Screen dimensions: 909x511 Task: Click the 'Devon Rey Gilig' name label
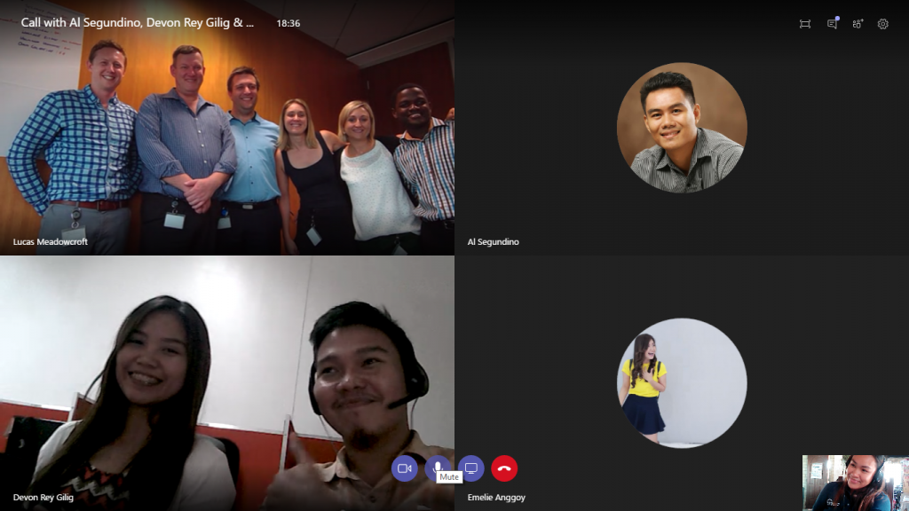[43, 497]
